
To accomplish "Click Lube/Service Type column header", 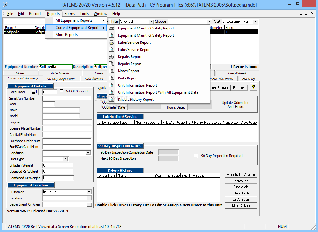I will tap(116, 123).
